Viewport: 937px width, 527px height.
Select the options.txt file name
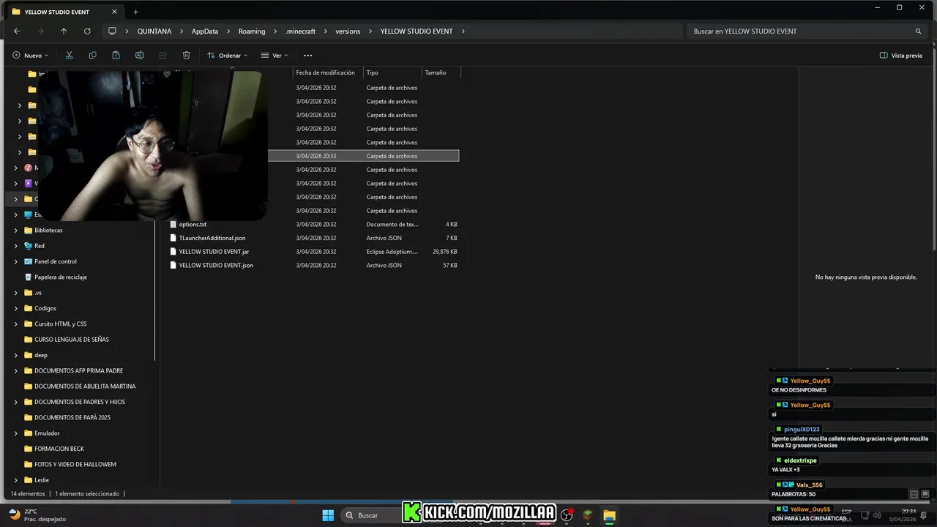coord(193,224)
